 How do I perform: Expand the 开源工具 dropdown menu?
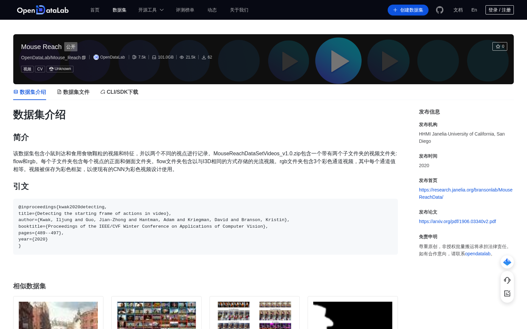click(x=151, y=10)
